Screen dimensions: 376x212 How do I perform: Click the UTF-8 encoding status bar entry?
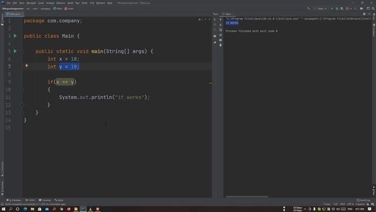click(x=350, y=204)
